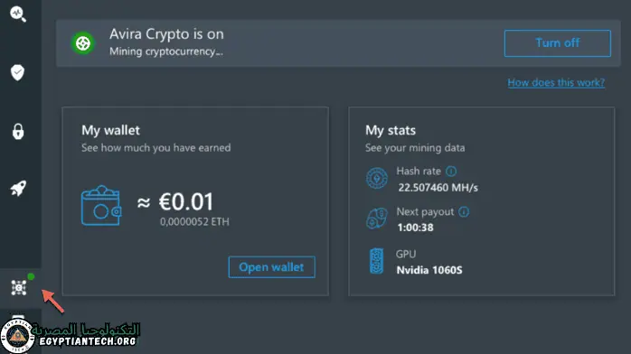Turn off Avira Crypto mining

558,43
